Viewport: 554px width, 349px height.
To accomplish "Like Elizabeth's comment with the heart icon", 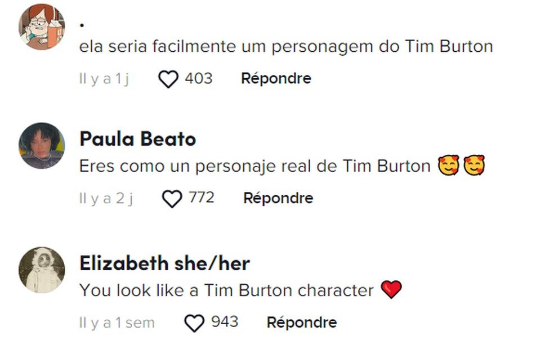I will click(194, 323).
